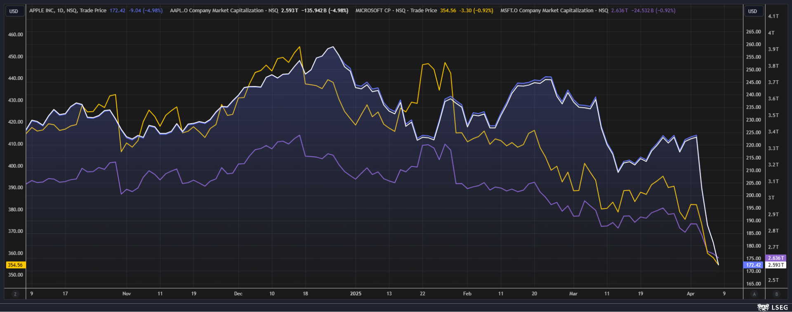Screen dimensions: 792x312
Task: Click the 17 date label on the time axis
Action: point(65,294)
